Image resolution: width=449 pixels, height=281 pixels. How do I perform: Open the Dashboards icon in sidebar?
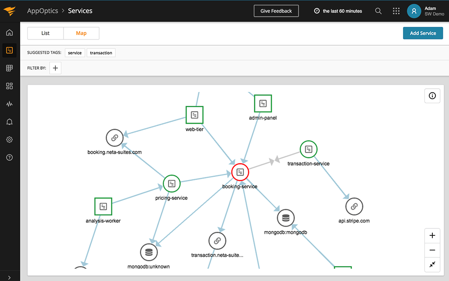point(10,86)
